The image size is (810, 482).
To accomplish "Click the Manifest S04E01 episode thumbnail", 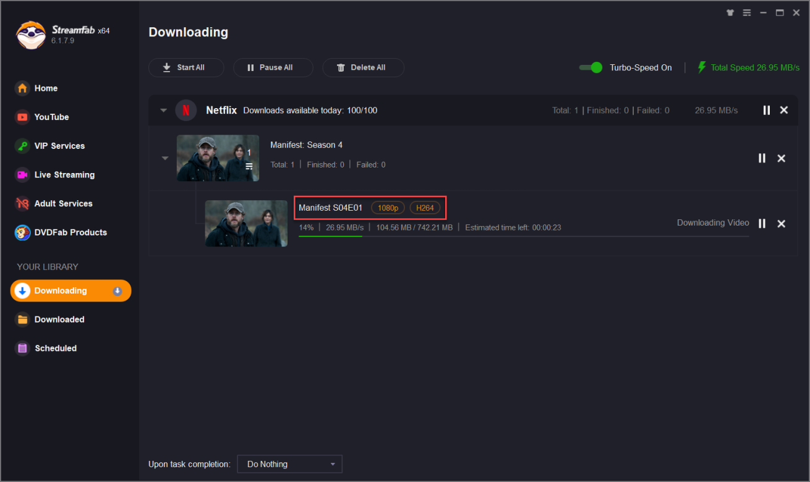I will [x=246, y=224].
